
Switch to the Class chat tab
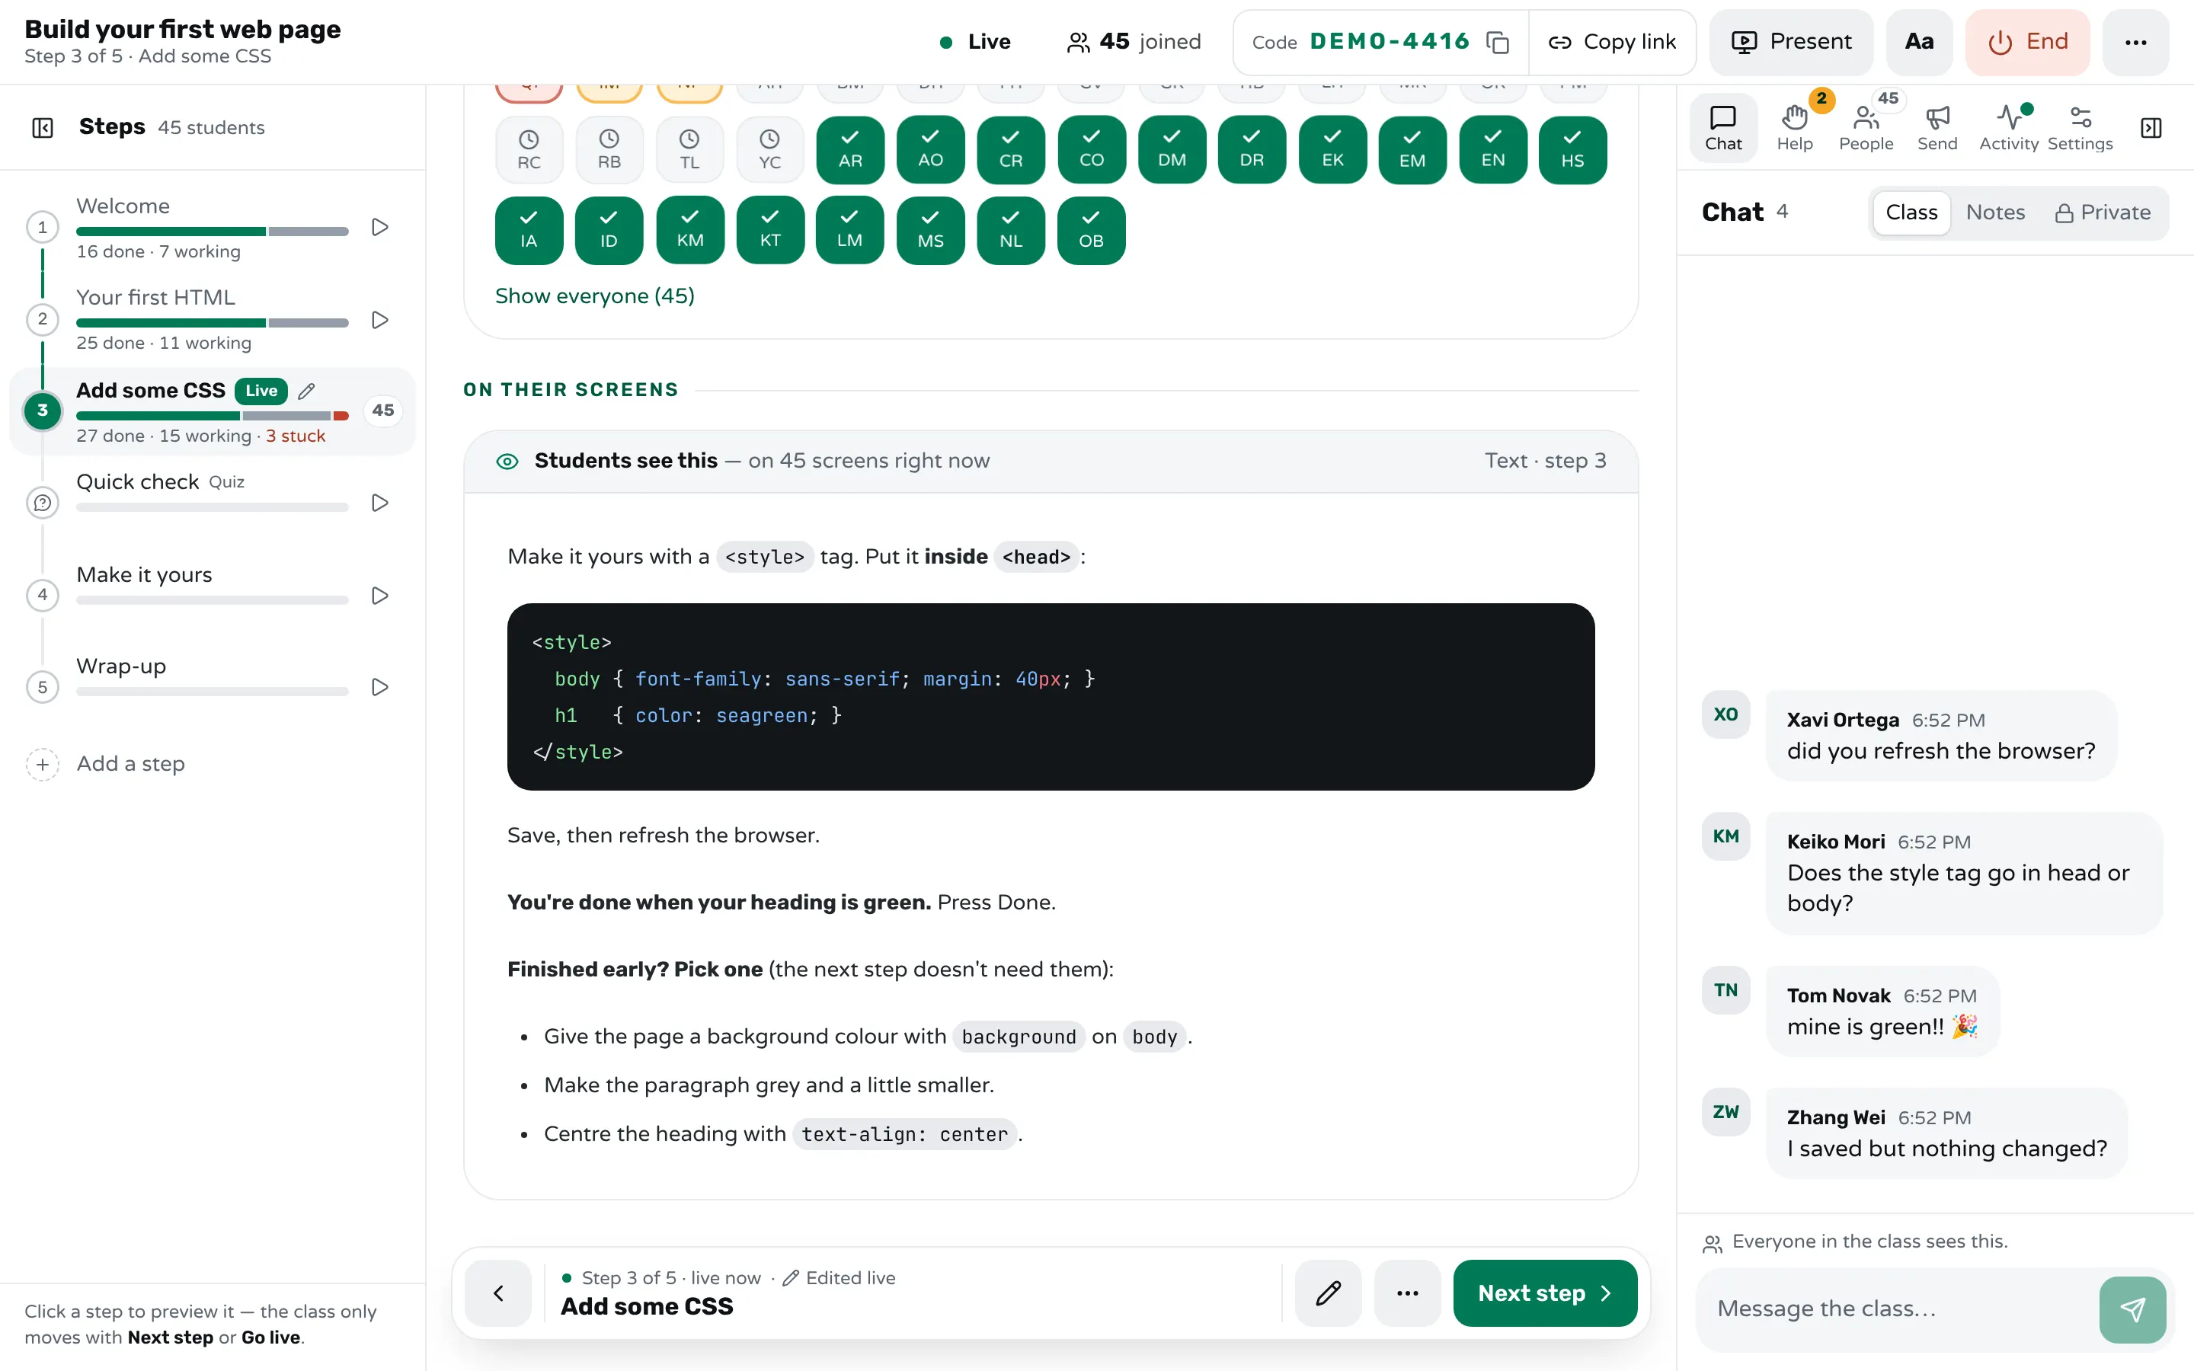click(x=1911, y=213)
